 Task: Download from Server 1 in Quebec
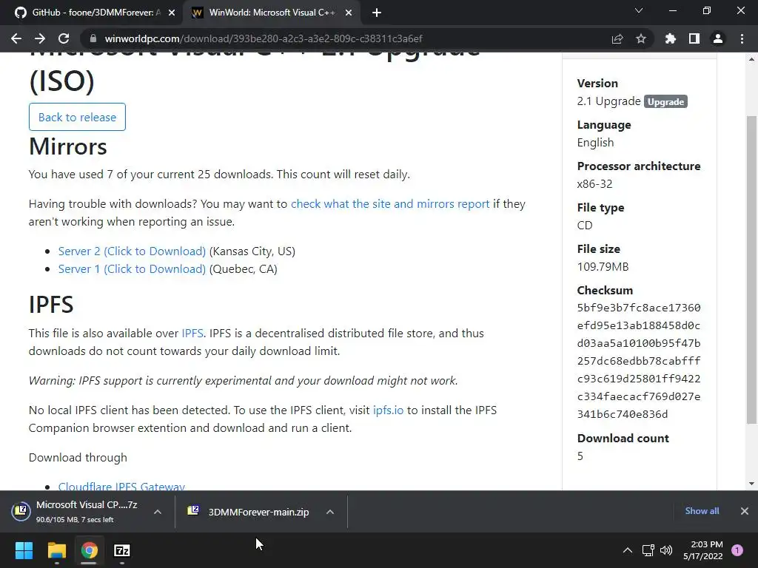click(x=132, y=269)
